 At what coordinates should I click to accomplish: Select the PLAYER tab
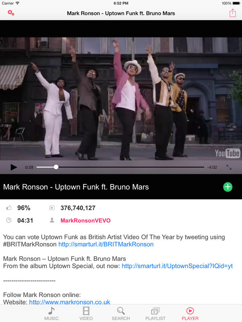tap(190, 314)
